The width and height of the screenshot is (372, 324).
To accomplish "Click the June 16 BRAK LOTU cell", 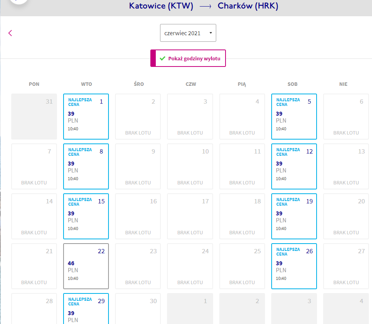I will pyautogui.click(x=138, y=216).
